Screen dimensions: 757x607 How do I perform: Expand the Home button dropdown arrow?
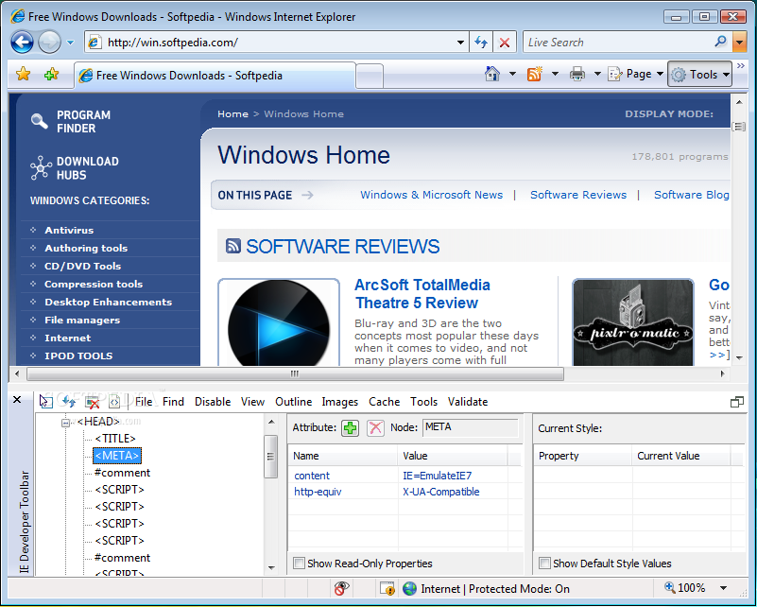[512, 75]
